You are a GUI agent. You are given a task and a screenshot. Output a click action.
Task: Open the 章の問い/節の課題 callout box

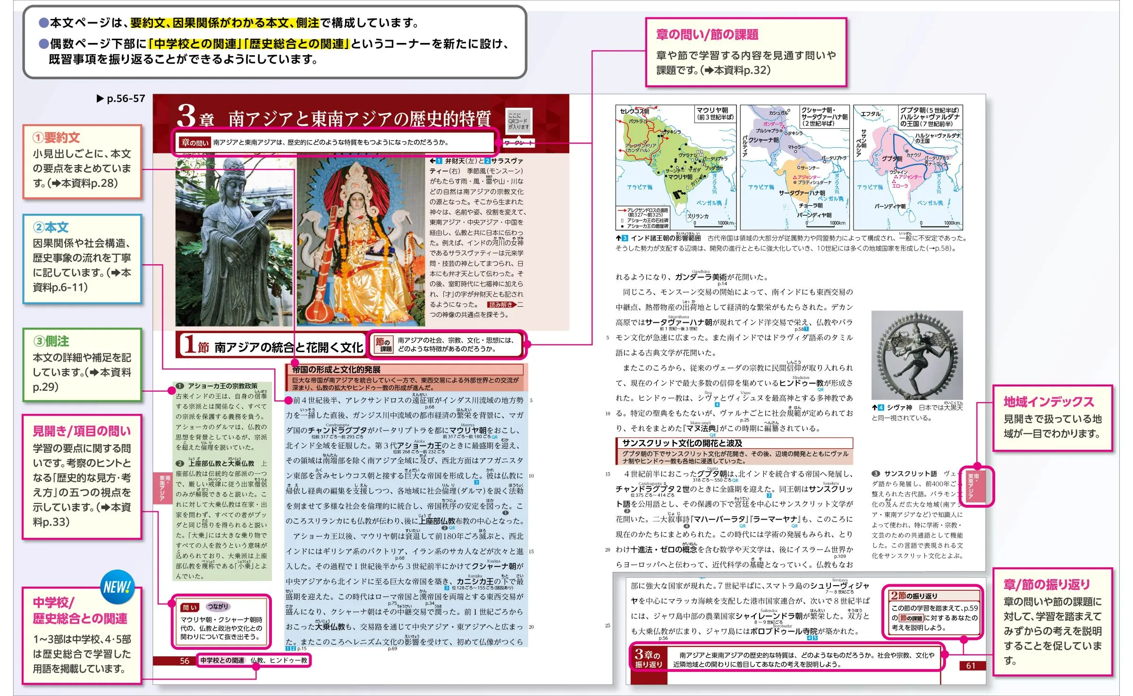[745, 52]
